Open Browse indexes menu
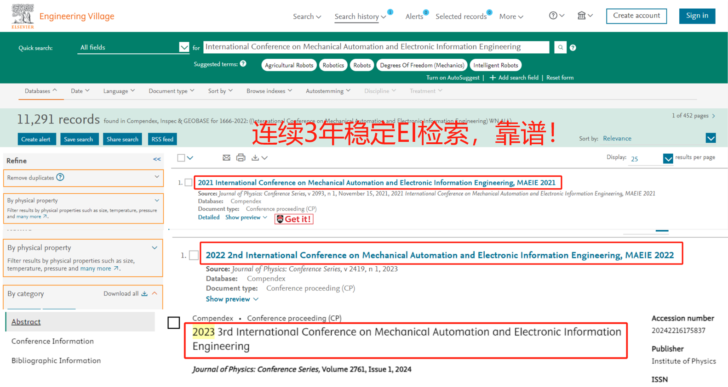 click(269, 91)
